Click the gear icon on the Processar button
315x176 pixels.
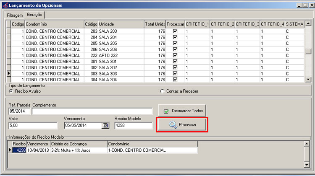coord(172,125)
